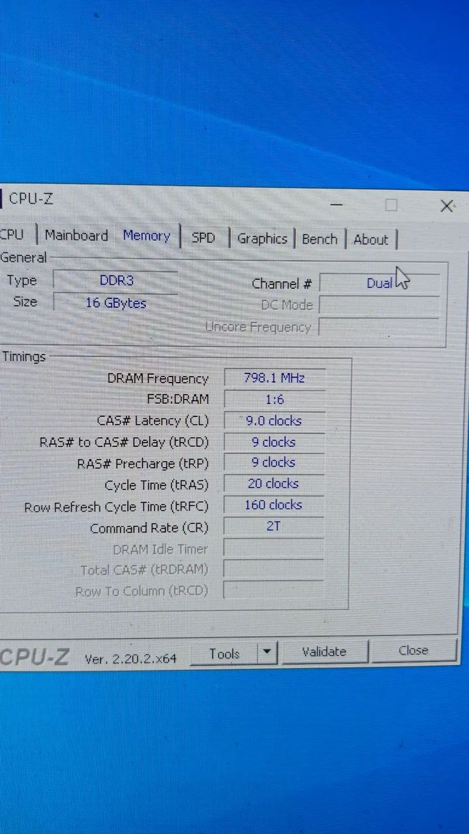The height and width of the screenshot is (834, 469).
Task: Switch to the CPU tab
Action: point(12,235)
